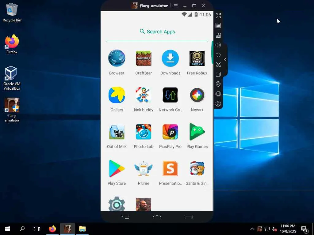Open the notification center icon
The height and width of the screenshot is (235, 314).
click(304, 229)
